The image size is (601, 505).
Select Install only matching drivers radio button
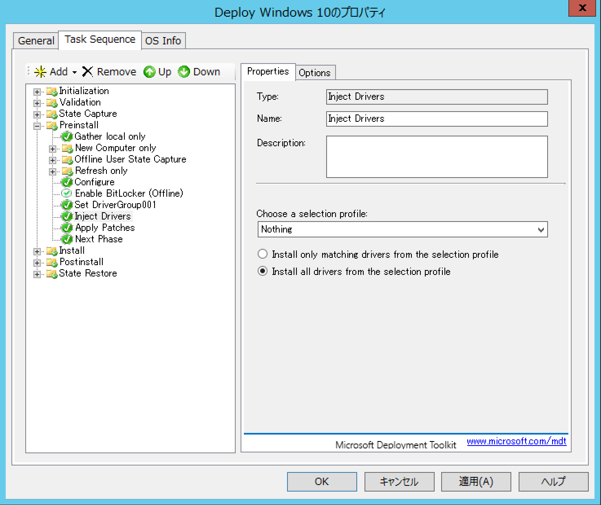(x=263, y=254)
